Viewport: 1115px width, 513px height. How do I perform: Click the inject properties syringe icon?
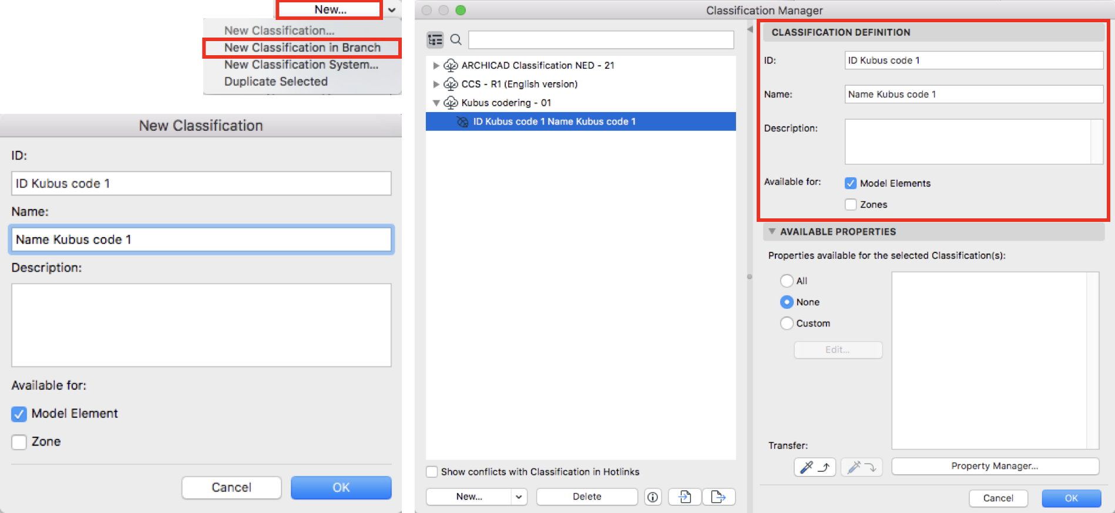point(861,467)
